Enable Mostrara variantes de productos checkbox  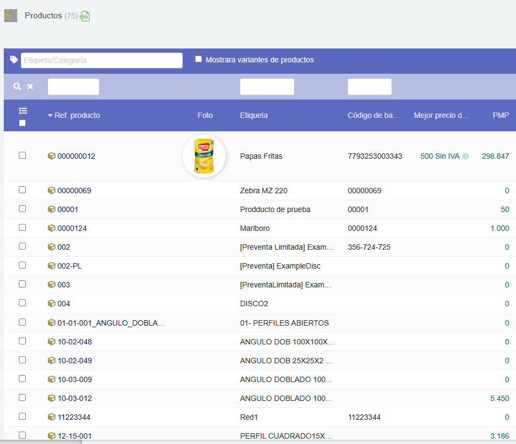coord(198,59)
